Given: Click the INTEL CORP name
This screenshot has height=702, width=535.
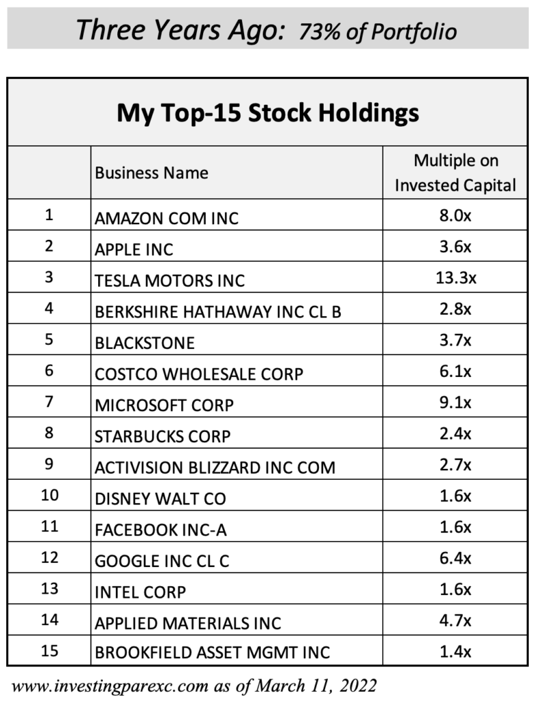Looking at the screenshot, I should click(140, 592).
